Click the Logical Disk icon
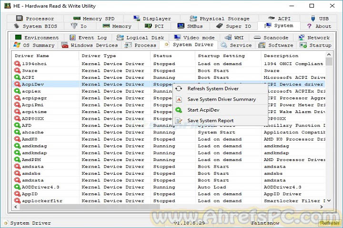 tap(120, 38)
